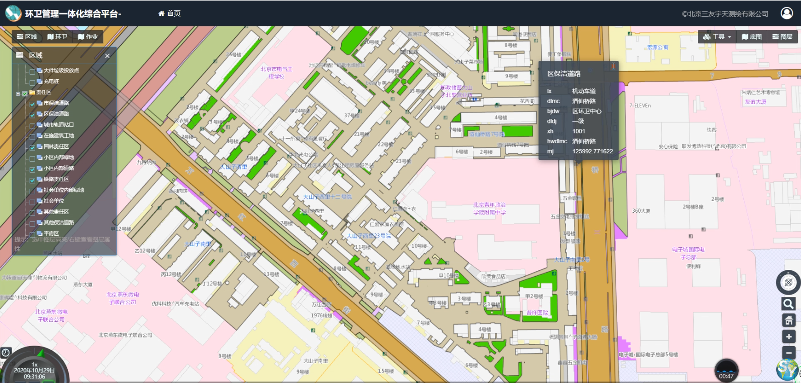The height and width of the screenshot is (383, 801).
Task: Click the 燕东大厦 map label
Action: pyautogui.click(x=83, y=284)
